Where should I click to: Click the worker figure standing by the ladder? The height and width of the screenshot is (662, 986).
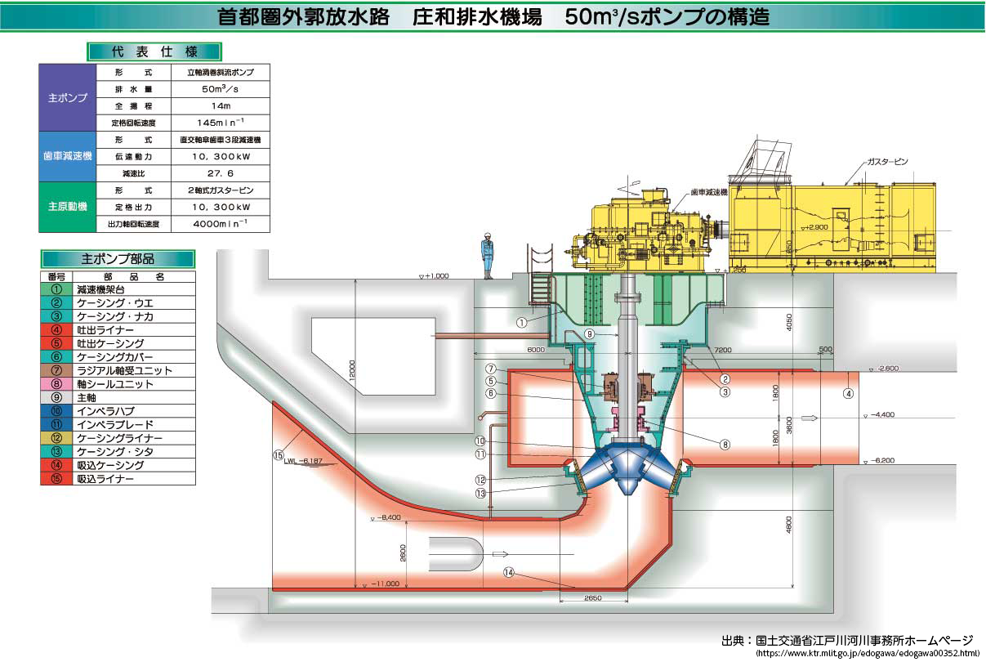point(488,255)
